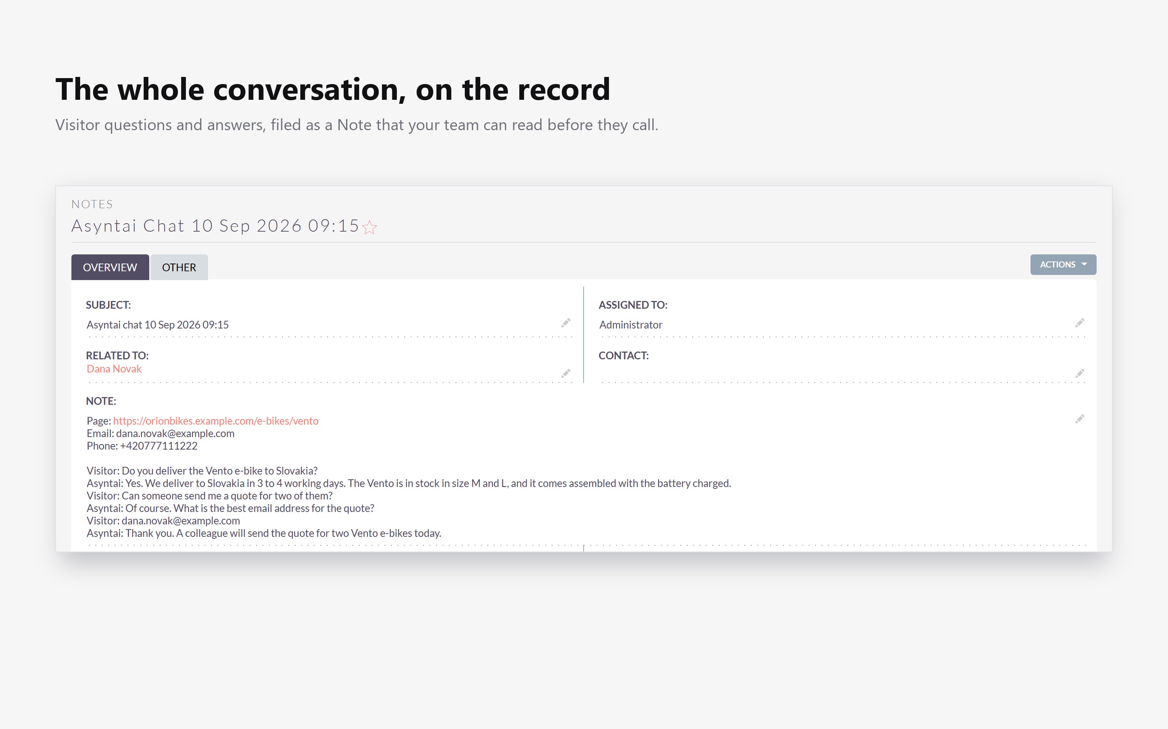Click the record title 'Asyntai Chat 10 Sep 2026 09:15'

click(x=215, y=226)
